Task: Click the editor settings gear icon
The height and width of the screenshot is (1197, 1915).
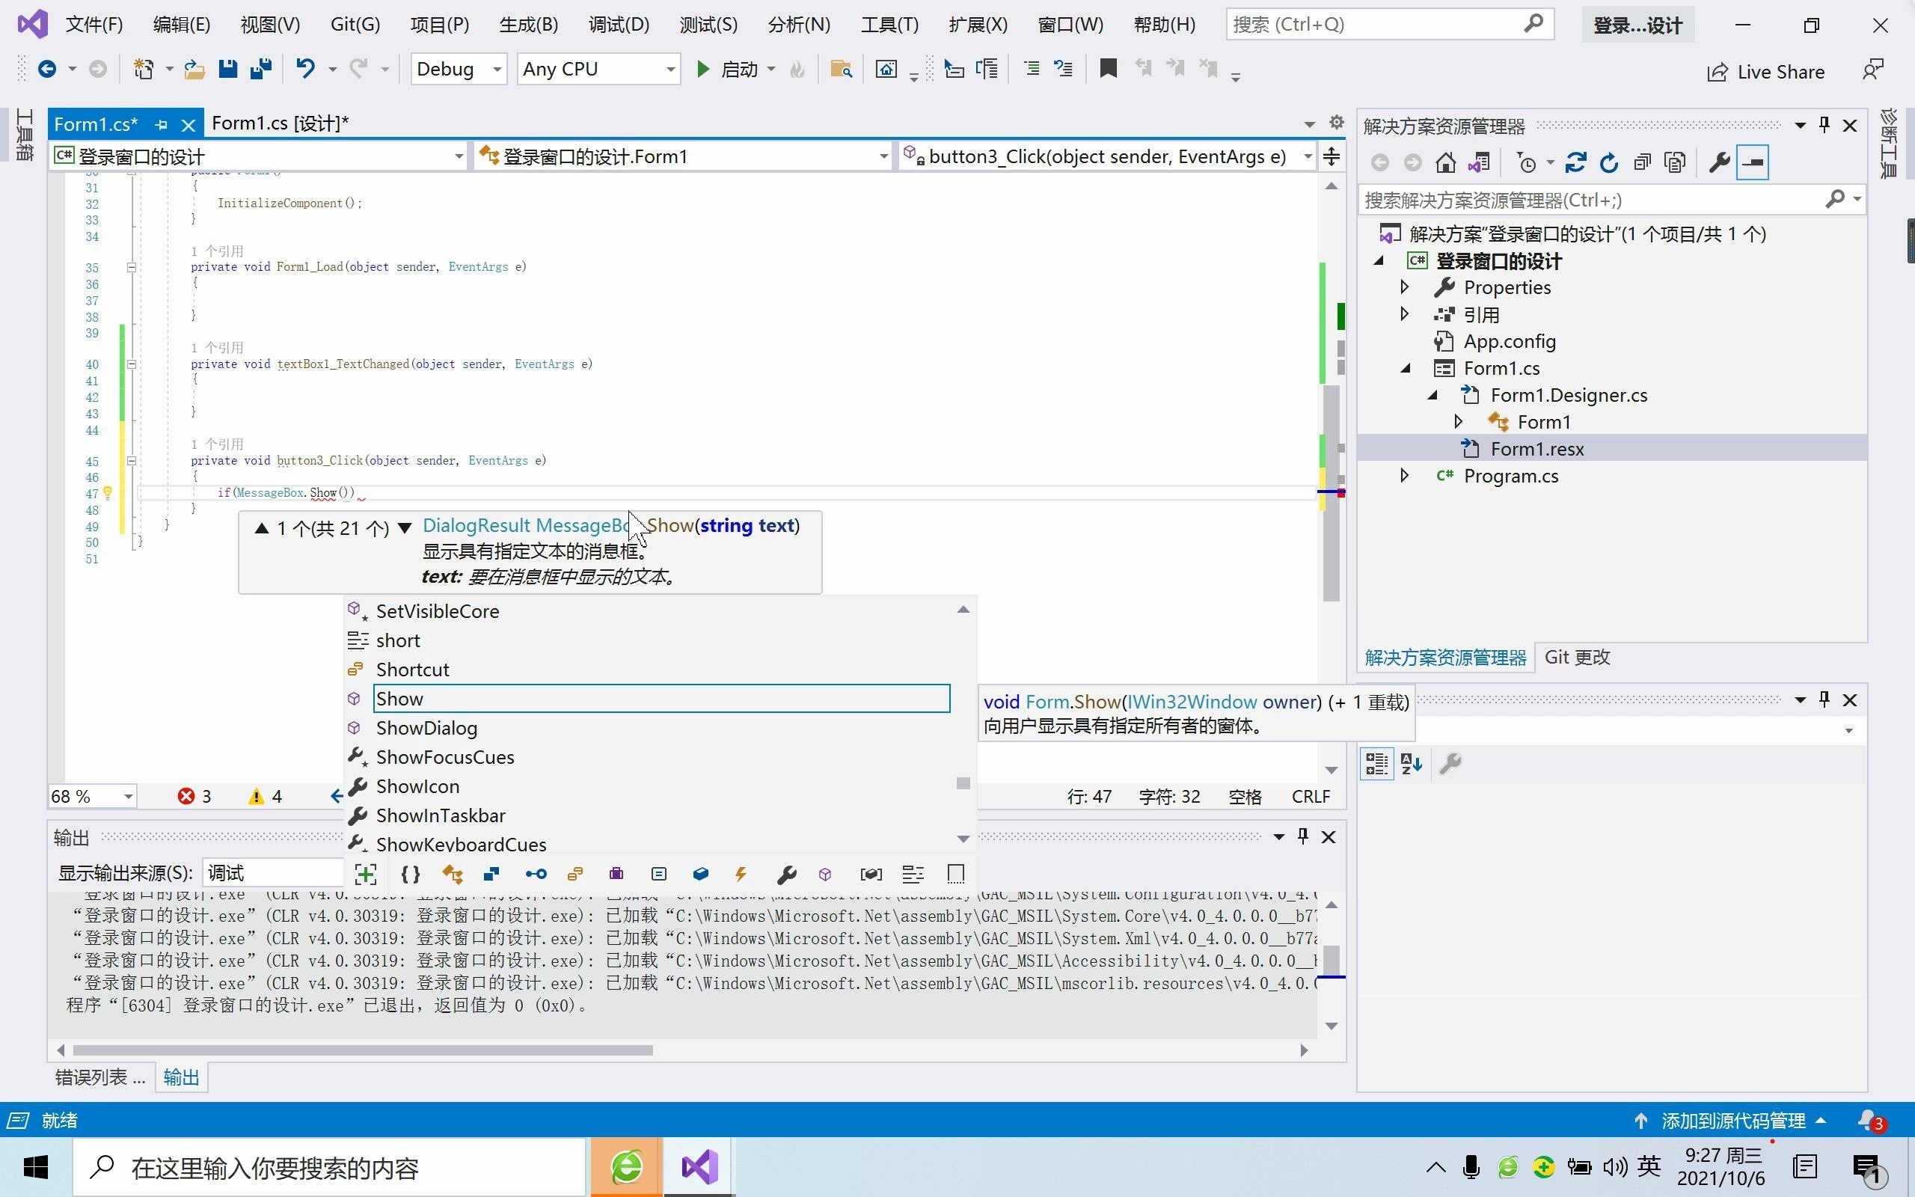Action: click(x=1337, y=122)
